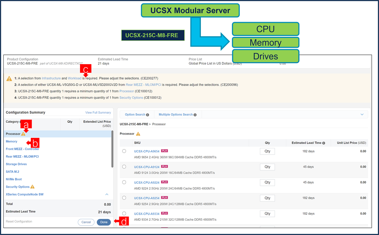379x235 pixels.
Task: Click the large alert triangle in the messages banner
Action: pyautogui.click(x=9, y=79)
